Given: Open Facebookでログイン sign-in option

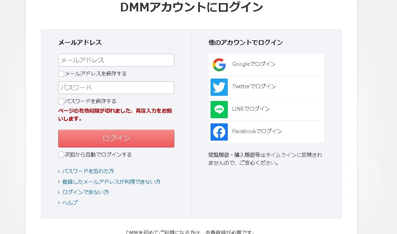Looking at the screenshot, I should point(256,132).
